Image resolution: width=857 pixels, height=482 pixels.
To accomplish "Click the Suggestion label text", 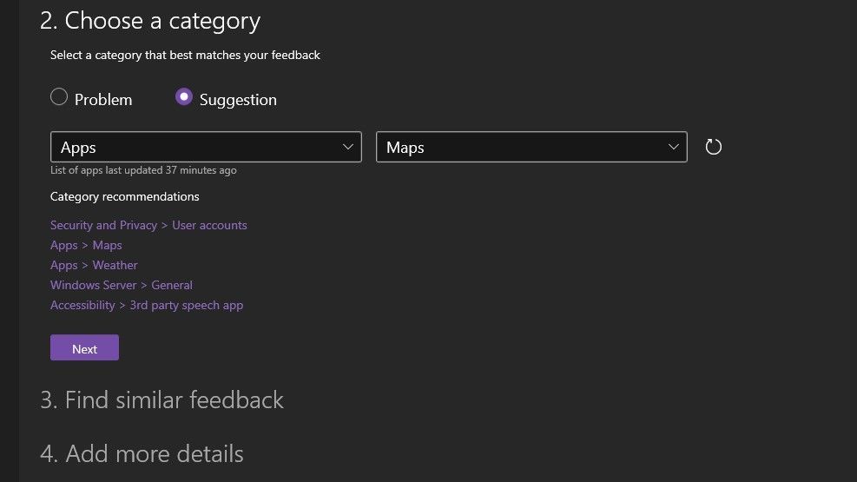I will pyautogui.click(x=238, y=100).
